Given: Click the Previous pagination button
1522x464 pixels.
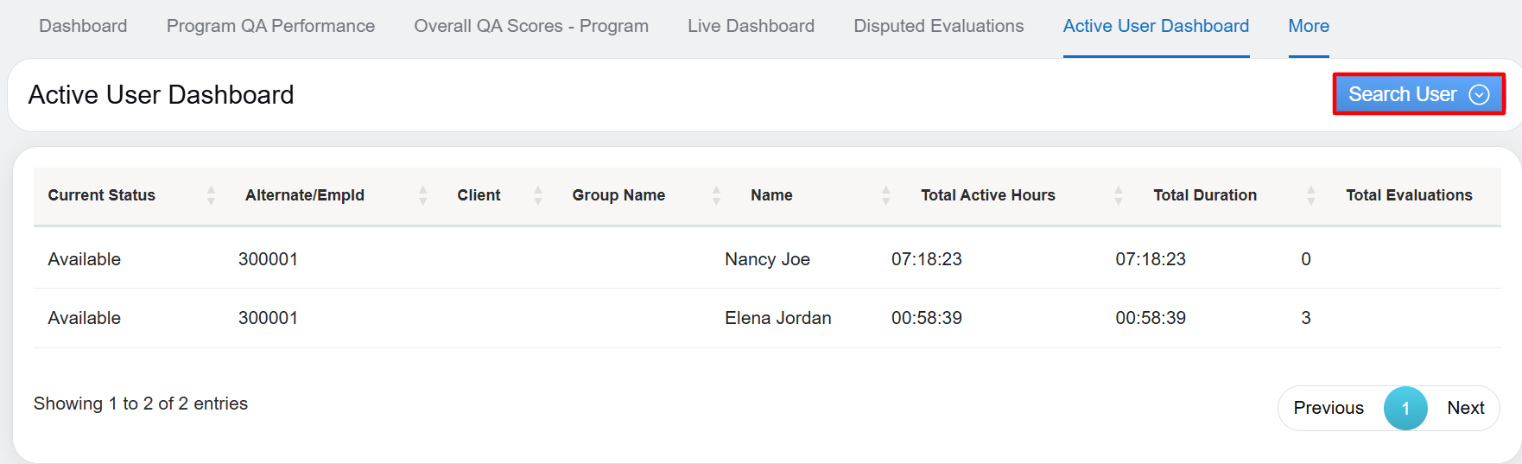Looking at the screenshot, I should click(x=1328, y=408).
